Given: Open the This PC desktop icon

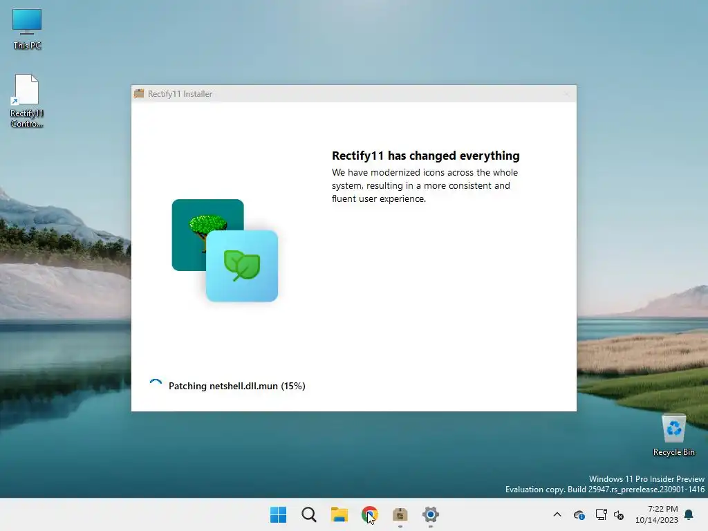Looking at the screenshot, I should (27, 29).
